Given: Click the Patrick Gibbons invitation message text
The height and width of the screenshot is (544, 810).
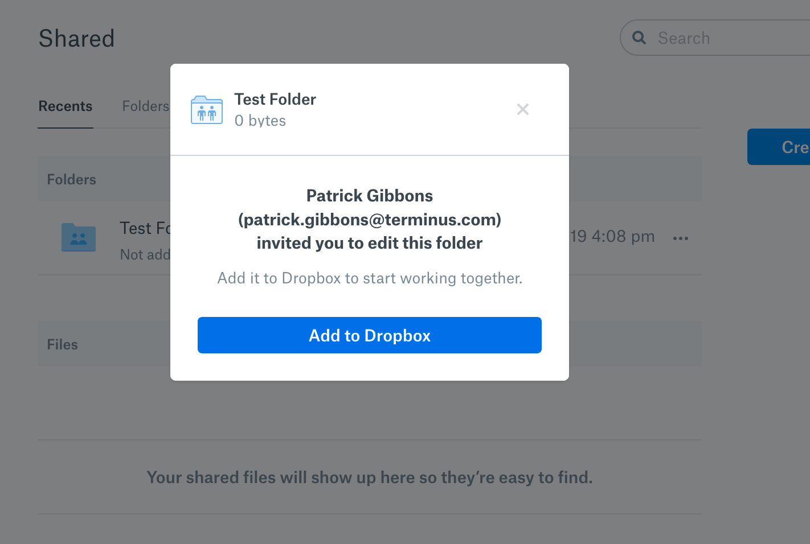Looking at the screenshot, I should [370, 219].
